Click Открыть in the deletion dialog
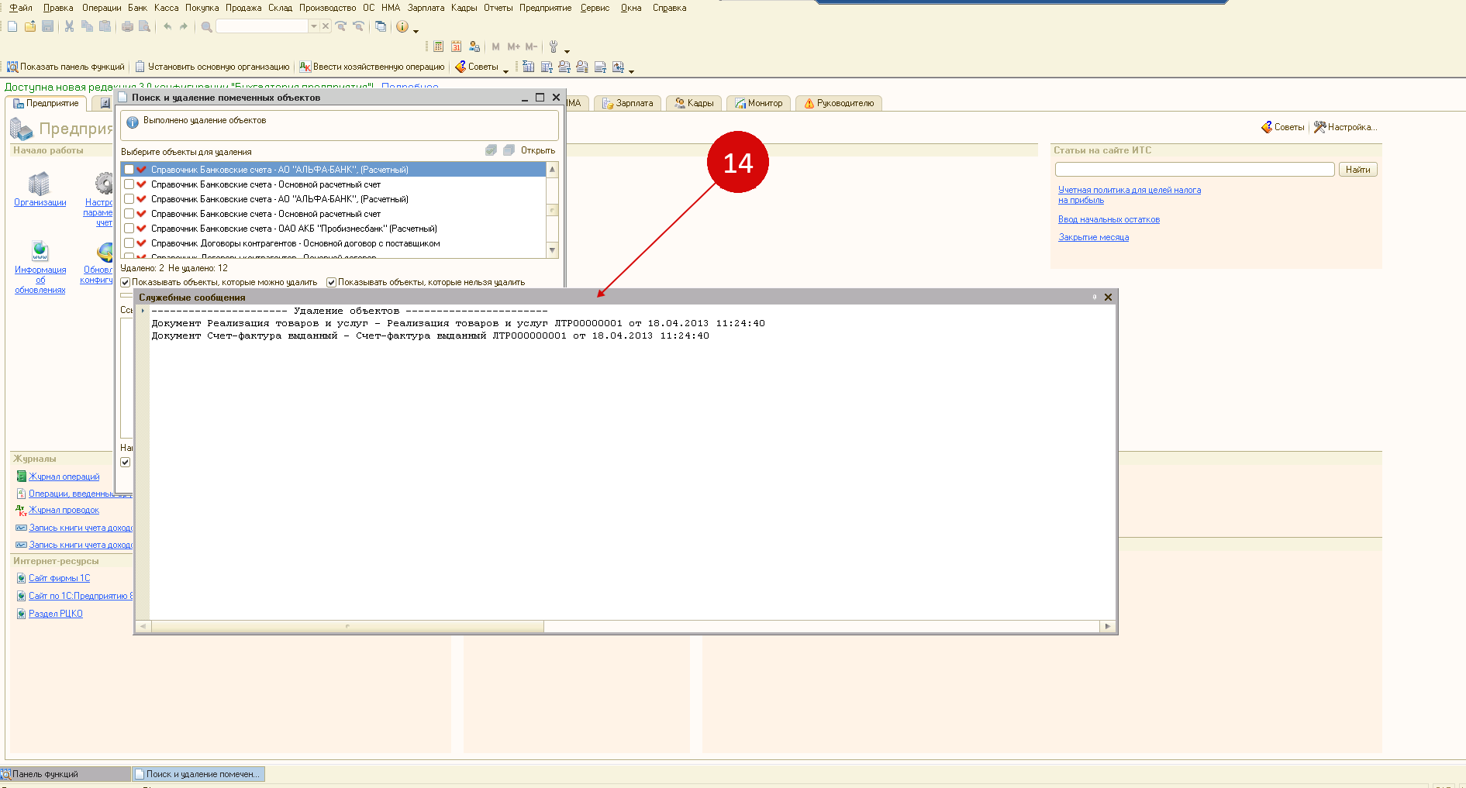The image size is (1466, 788). 538,150
